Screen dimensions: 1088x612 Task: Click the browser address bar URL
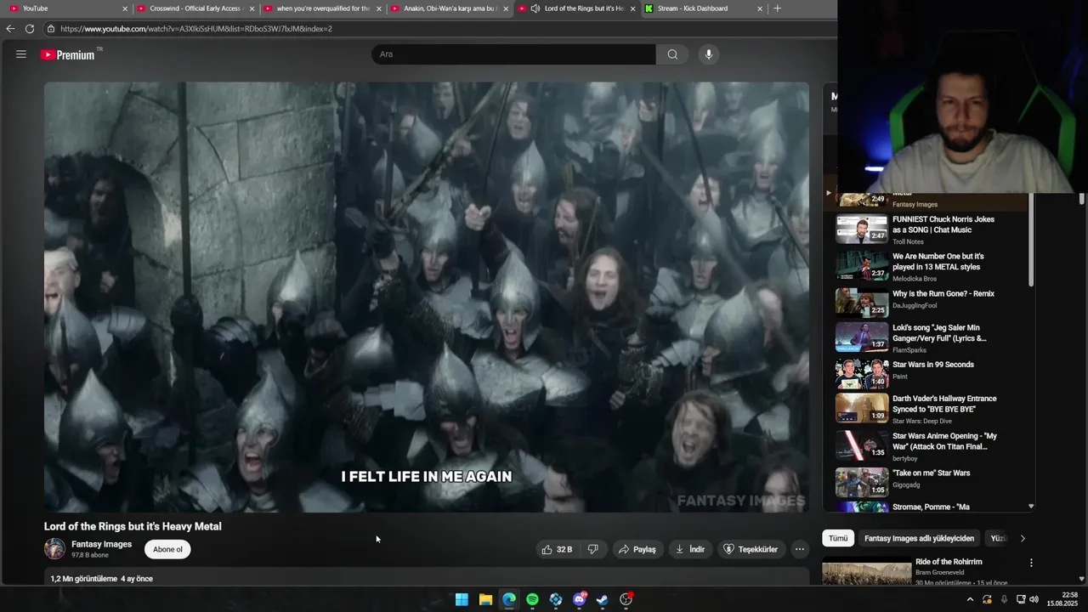pyautogui.click(x=196, y=29)
